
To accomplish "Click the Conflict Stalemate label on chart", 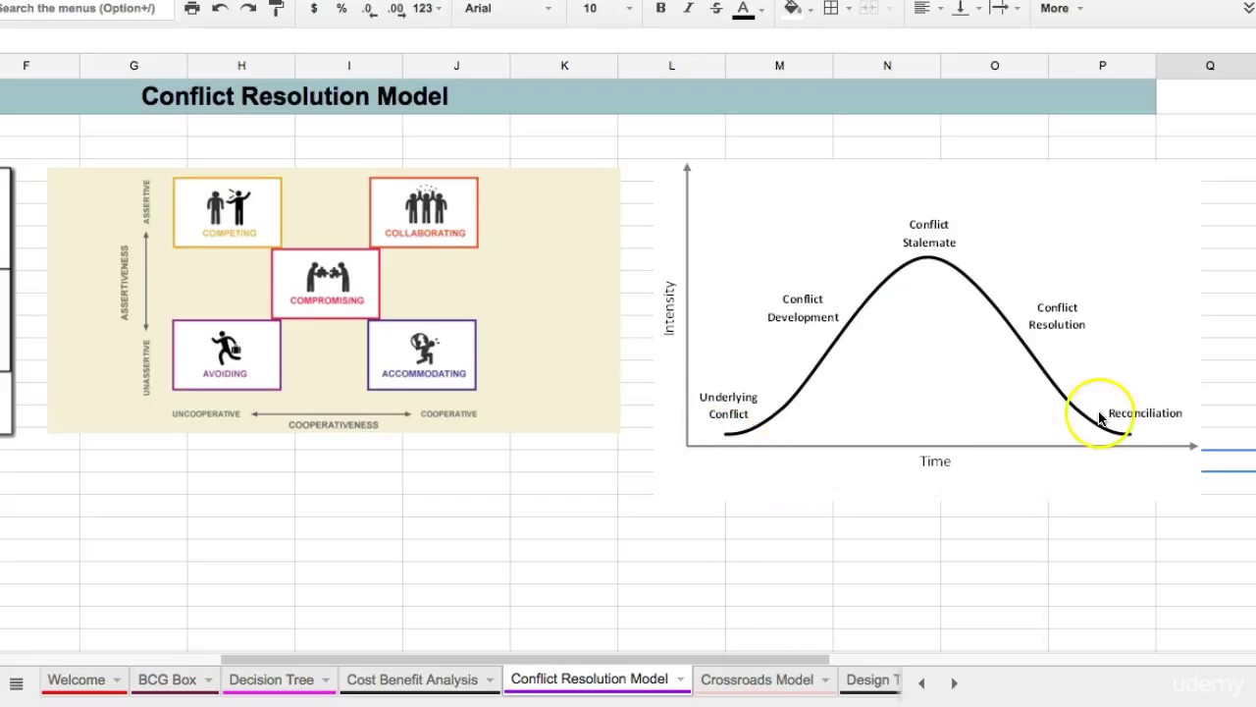I will point(929,234).
